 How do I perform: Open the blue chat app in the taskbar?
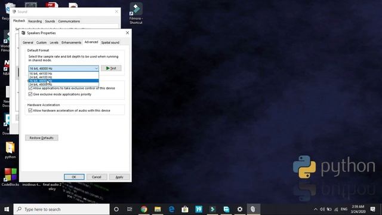click(226, 209)
